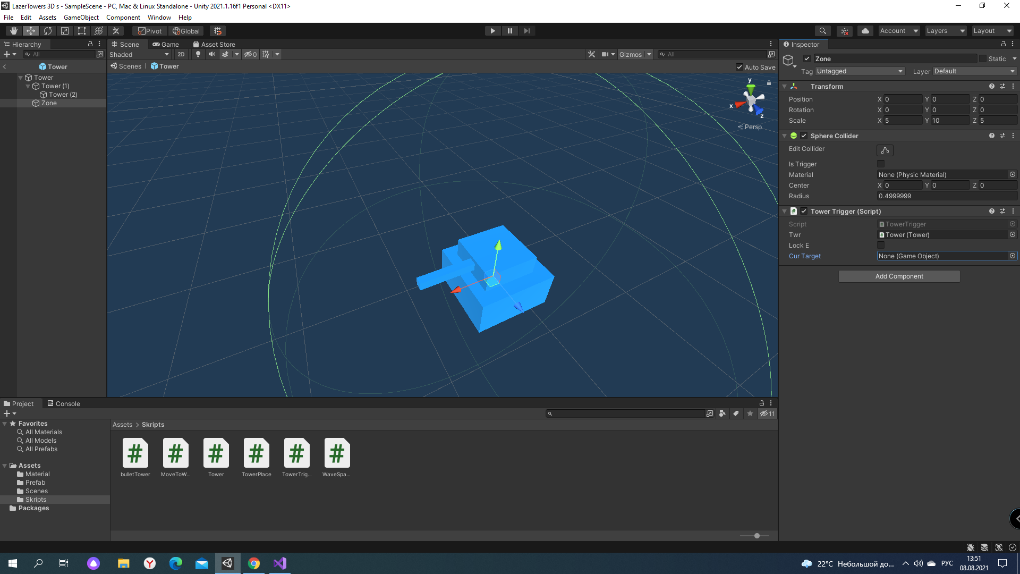Pick object for Cur Target field
Viewport: 1020px width, 574px height.
(x=1013, y=256)
